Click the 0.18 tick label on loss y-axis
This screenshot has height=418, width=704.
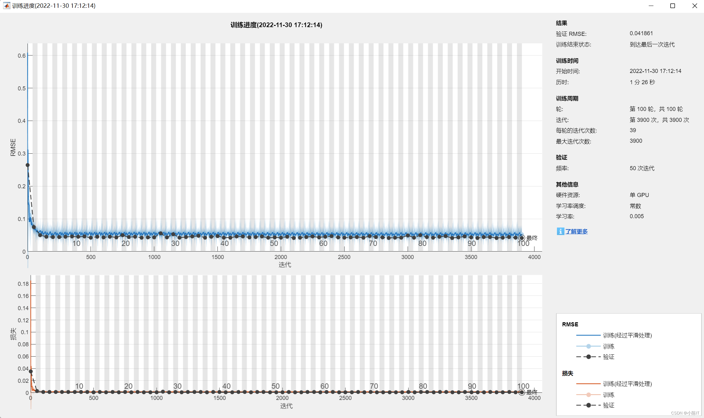[23, 284]
